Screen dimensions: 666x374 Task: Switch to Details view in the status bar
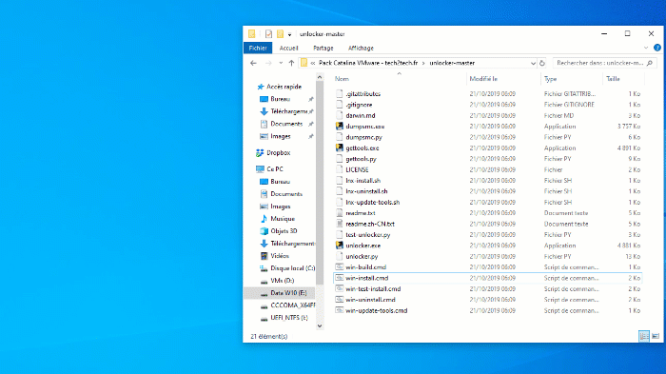pyautogui.click(x=644, y=336)
